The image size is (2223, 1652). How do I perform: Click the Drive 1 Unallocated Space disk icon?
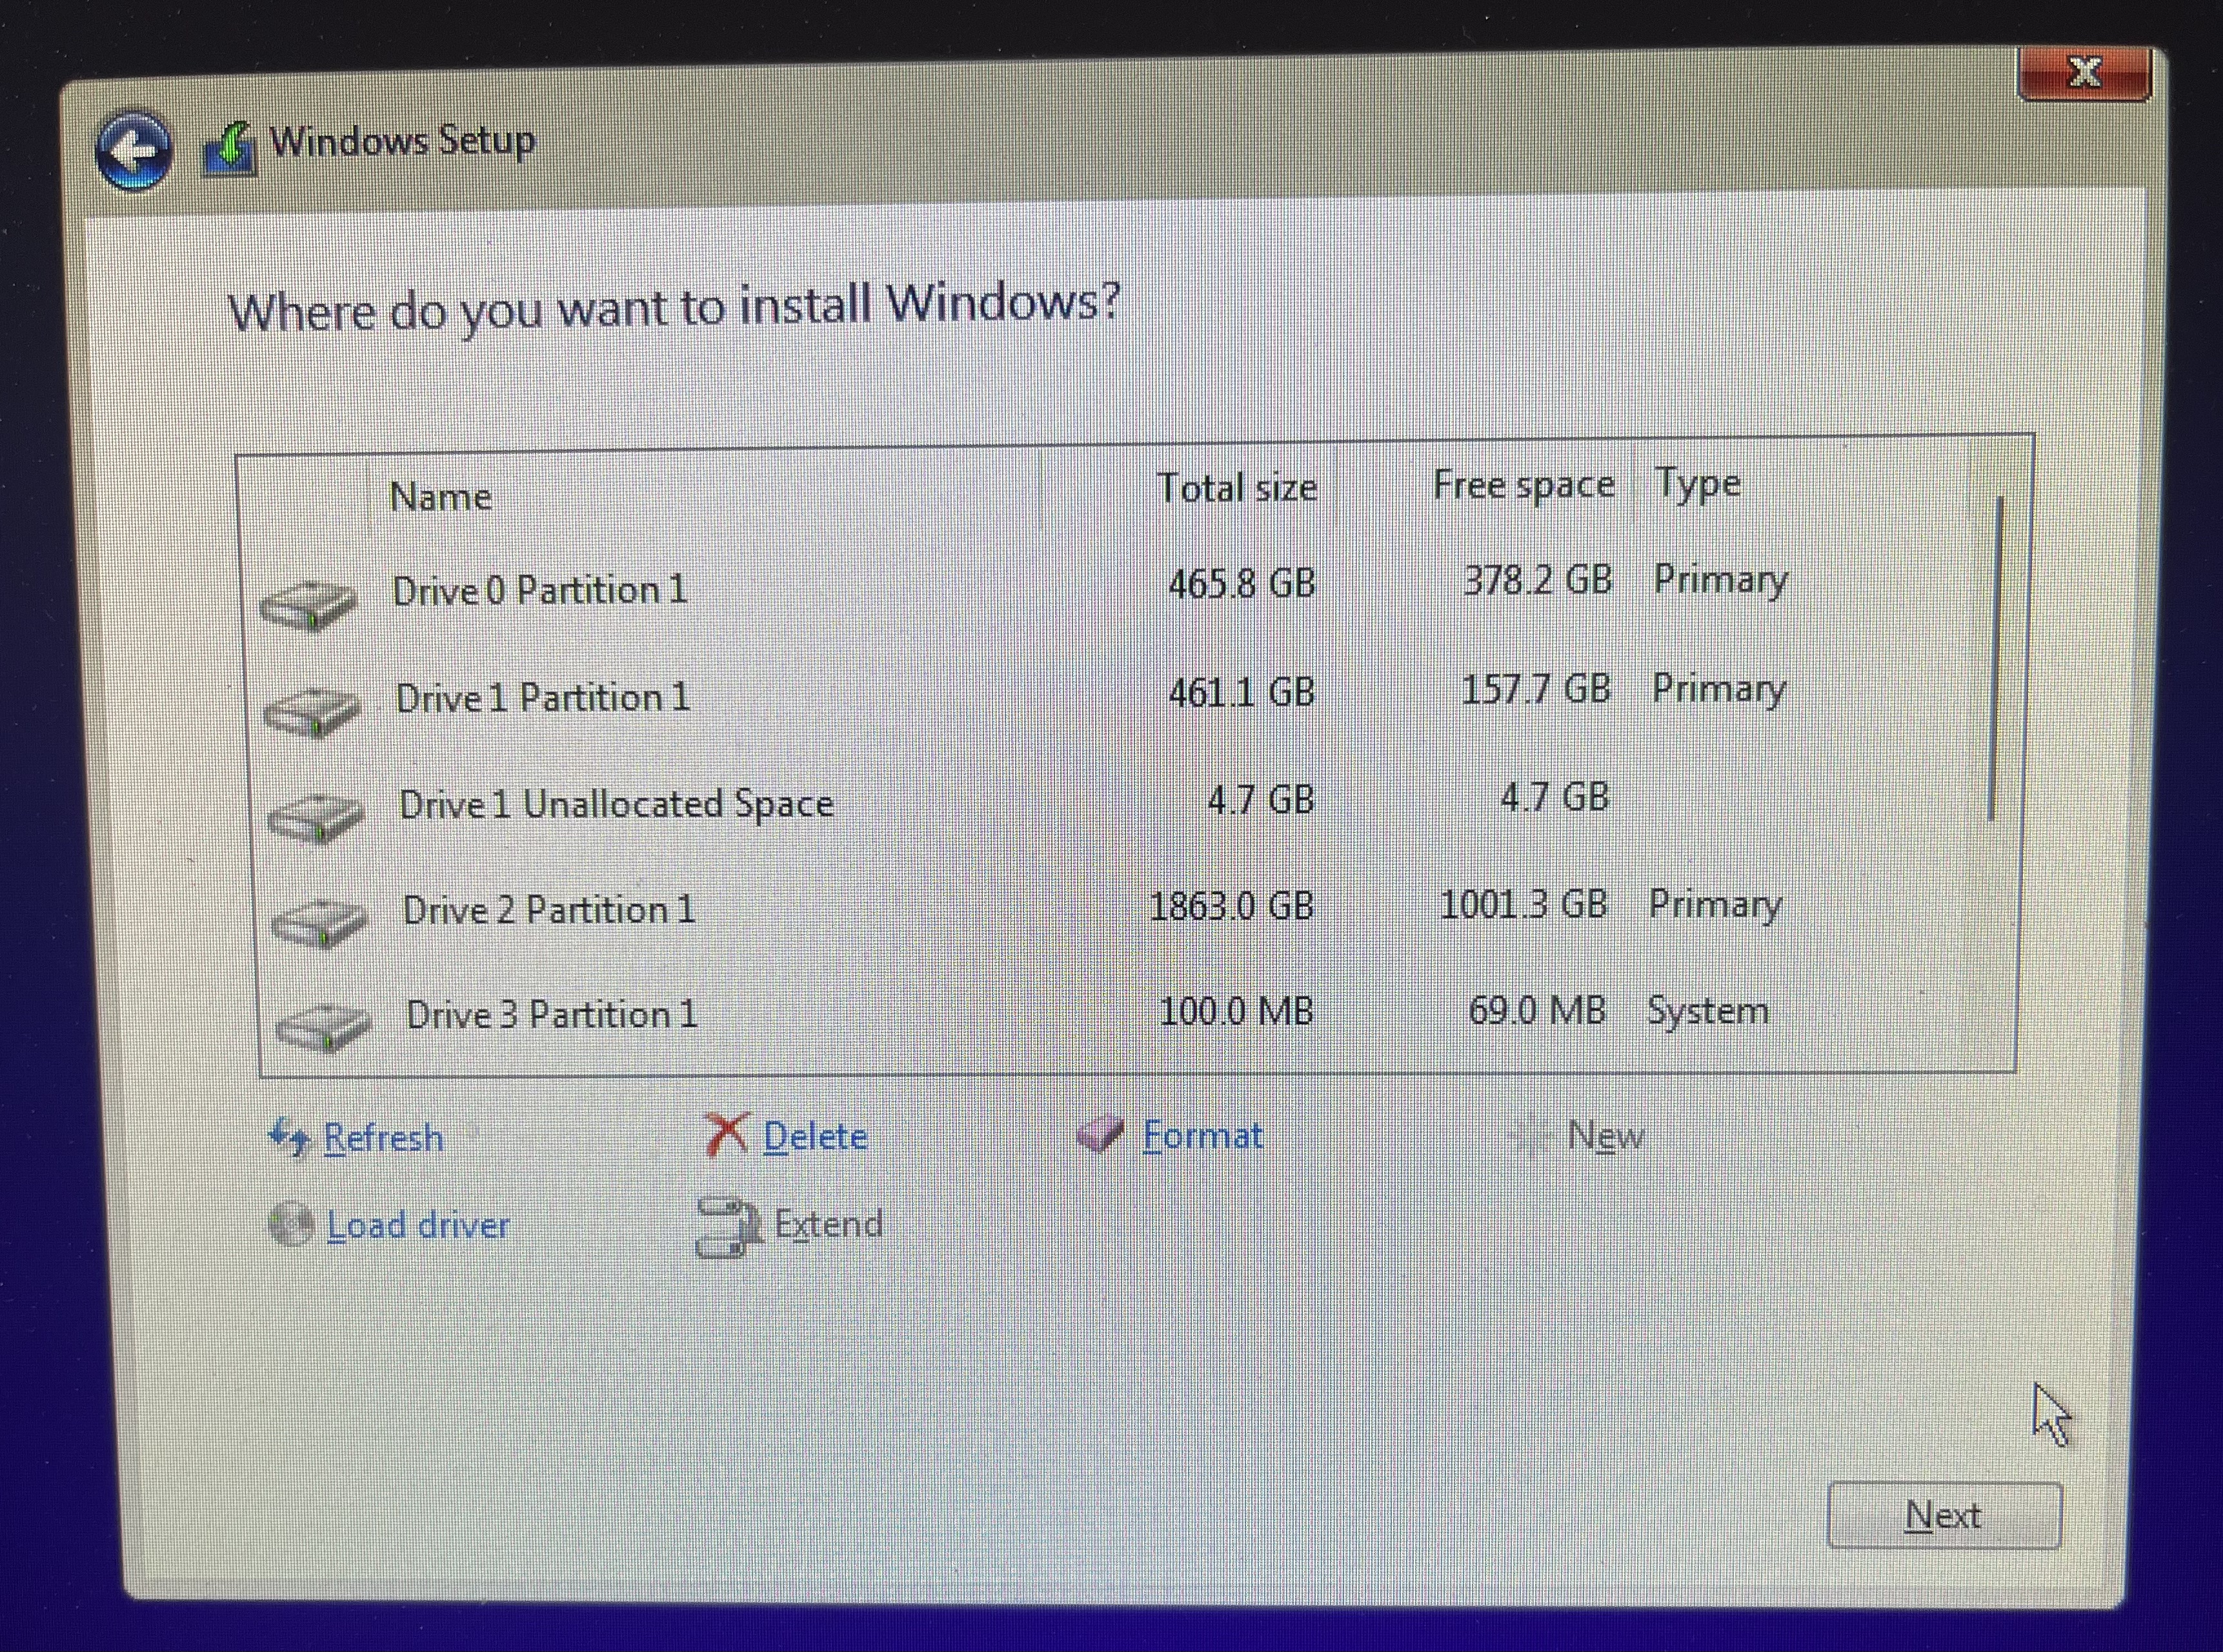(x=315, y=817)
